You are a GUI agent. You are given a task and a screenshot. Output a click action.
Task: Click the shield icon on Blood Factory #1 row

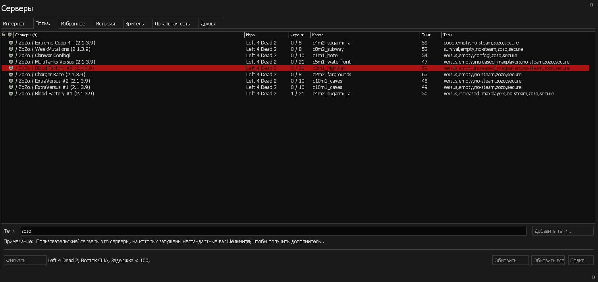11,94
